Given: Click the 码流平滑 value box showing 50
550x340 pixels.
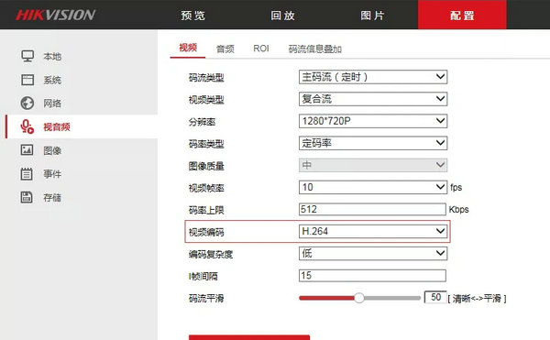Looking at the screenshot, I should point(435,297).
